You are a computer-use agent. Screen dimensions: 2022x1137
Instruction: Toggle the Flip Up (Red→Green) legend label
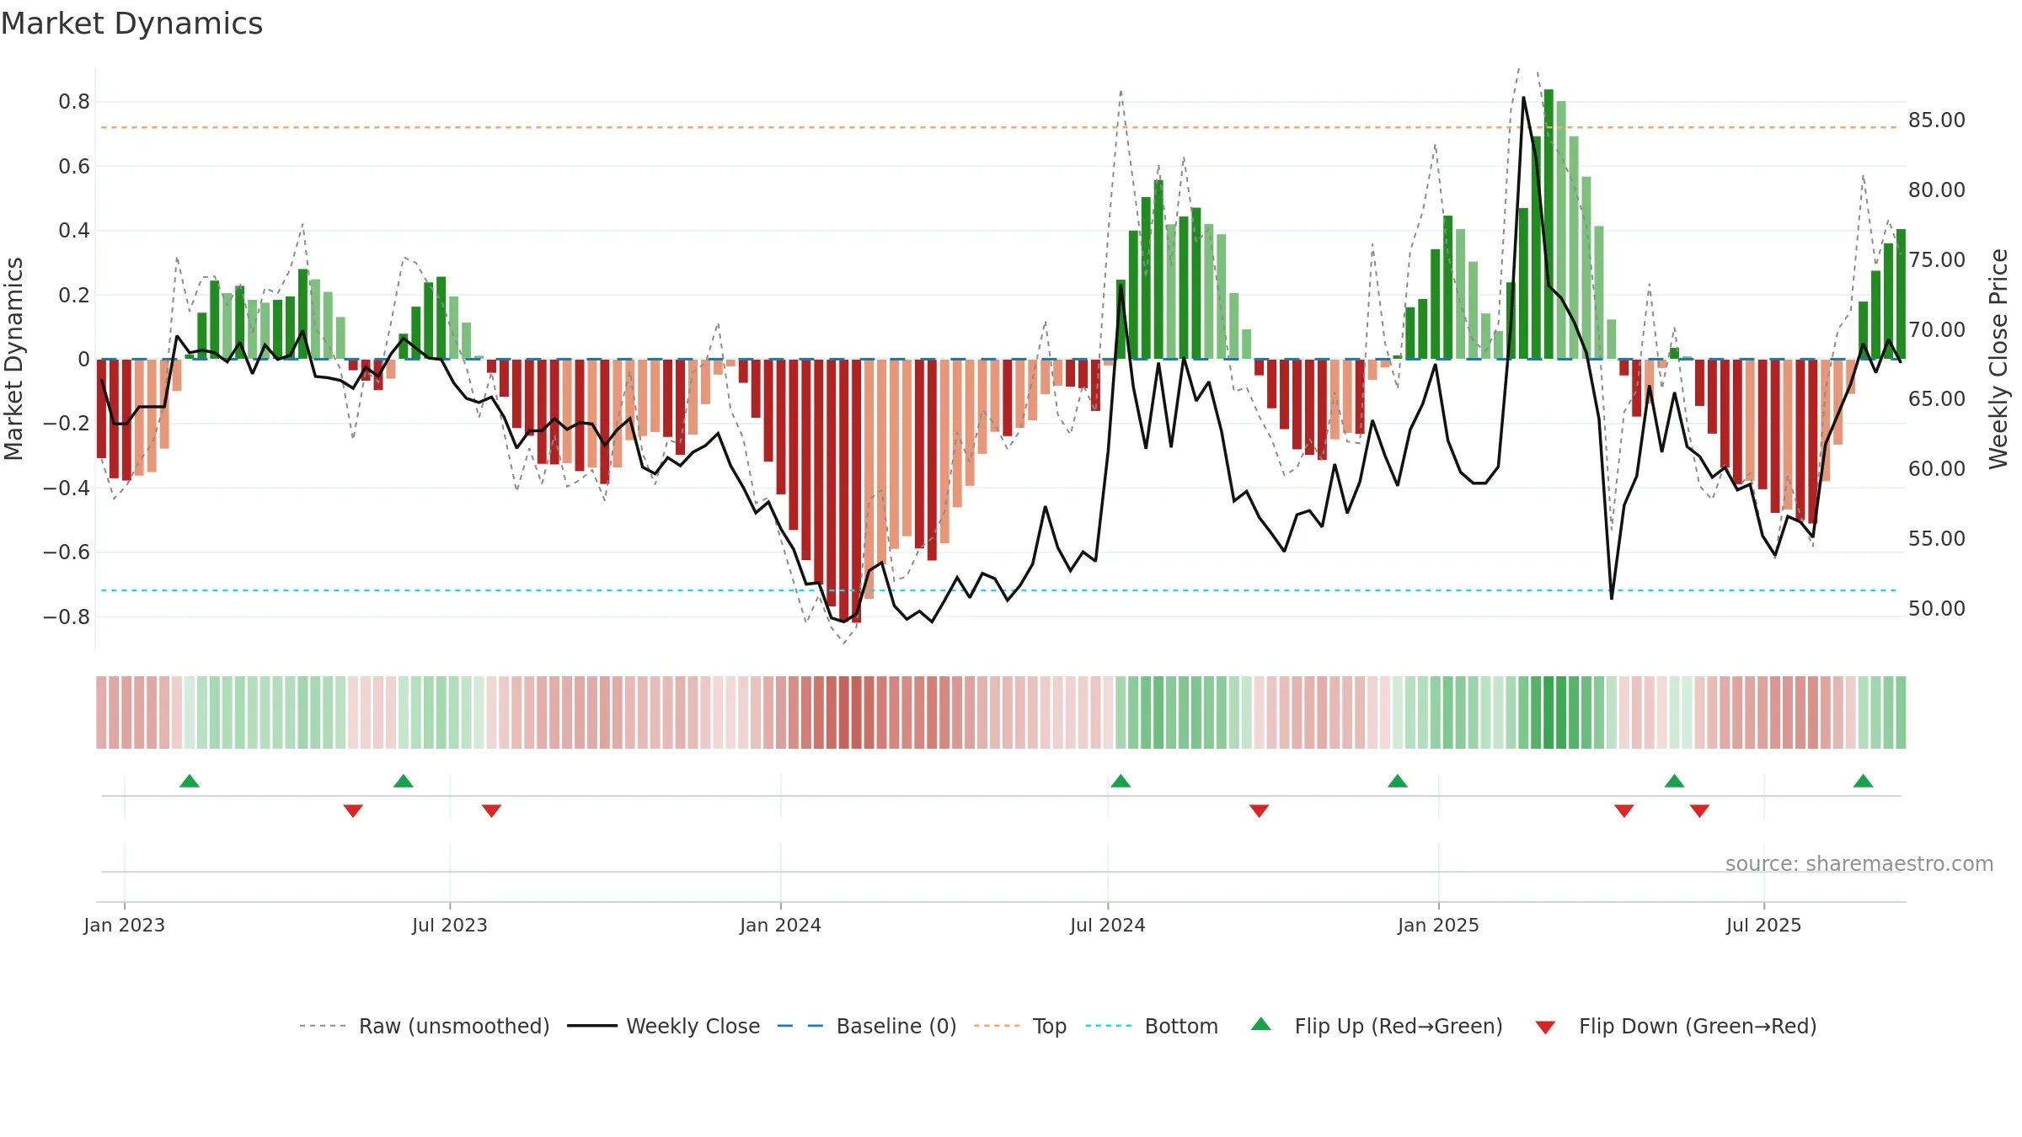(1399, 1027)
